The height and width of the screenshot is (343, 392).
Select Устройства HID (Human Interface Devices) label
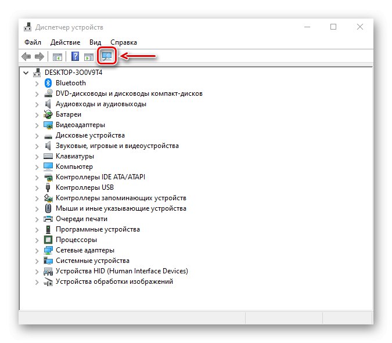click(122, 271)
